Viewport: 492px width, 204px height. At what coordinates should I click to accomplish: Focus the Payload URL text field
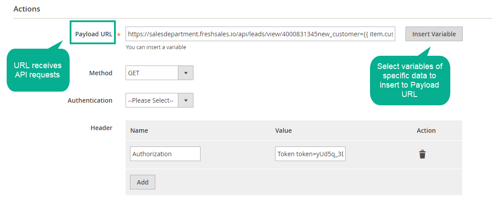[260, 34]
